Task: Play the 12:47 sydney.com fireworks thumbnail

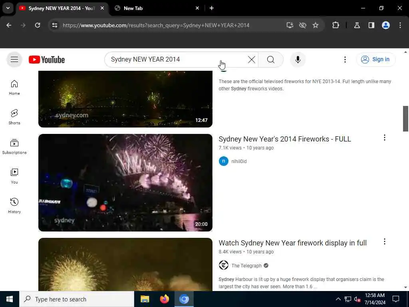Action: (x=125, y=99)
